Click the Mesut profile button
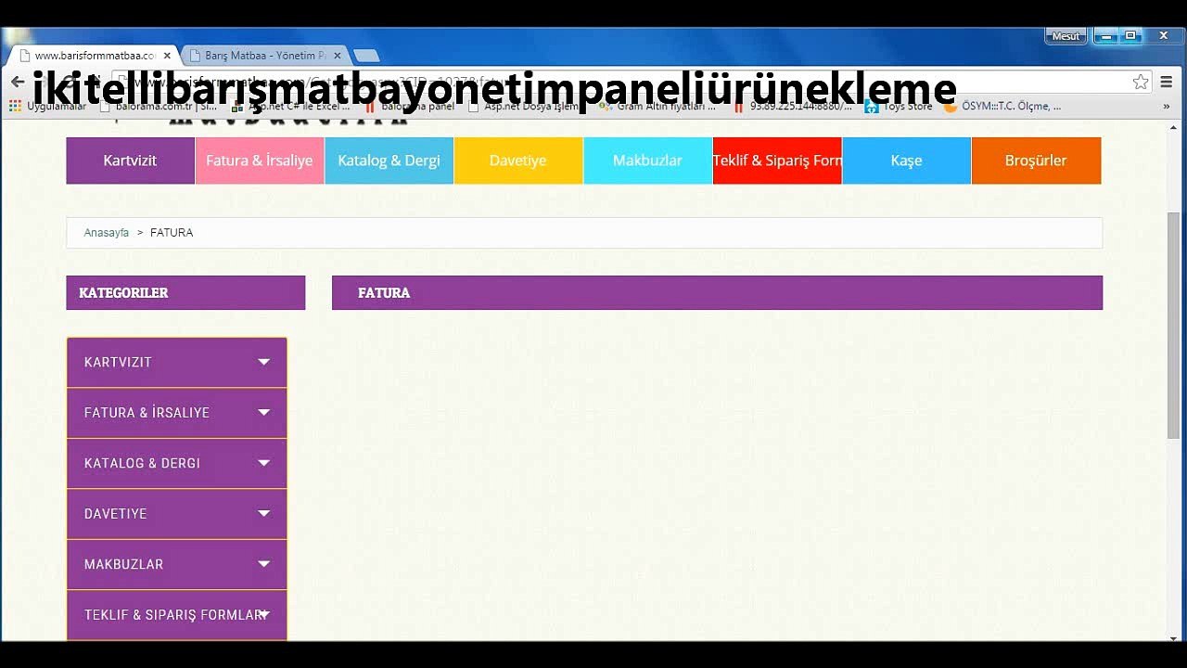Viewport: 1187px width, 668px height. tap(1066, 36)
